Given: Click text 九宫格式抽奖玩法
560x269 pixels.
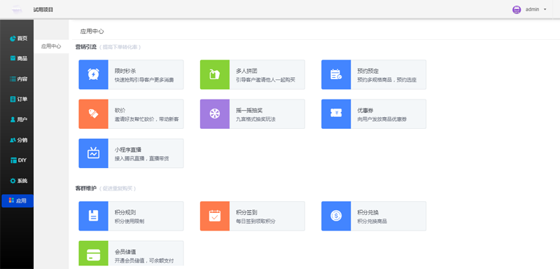Looking at the screenshot, I should click(255, 119).
